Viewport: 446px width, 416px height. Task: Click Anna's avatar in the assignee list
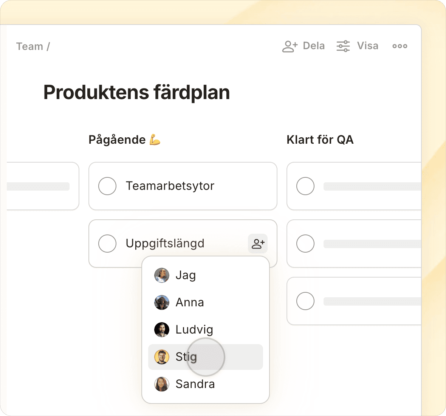coord(162,303)
